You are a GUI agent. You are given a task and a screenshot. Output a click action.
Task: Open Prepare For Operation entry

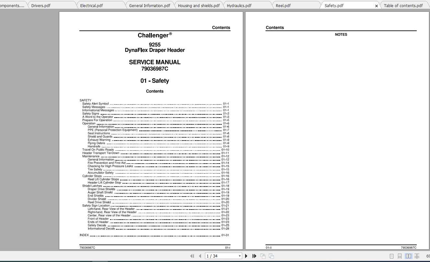coord(155,120)
